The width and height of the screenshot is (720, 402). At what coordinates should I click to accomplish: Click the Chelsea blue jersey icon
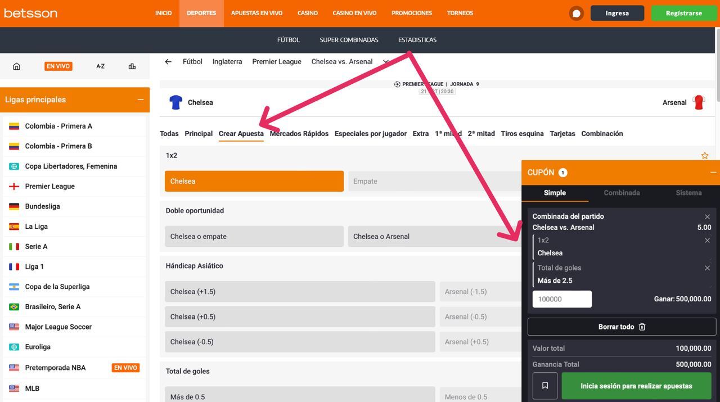(x=176, y=102)
